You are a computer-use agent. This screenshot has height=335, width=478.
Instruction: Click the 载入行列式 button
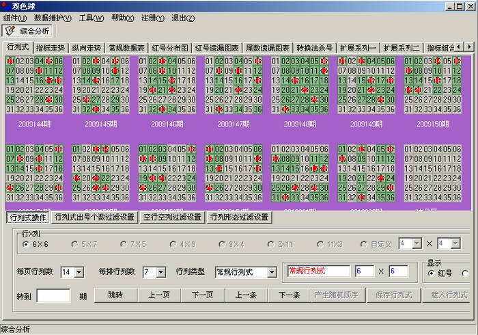pos(447,295)
